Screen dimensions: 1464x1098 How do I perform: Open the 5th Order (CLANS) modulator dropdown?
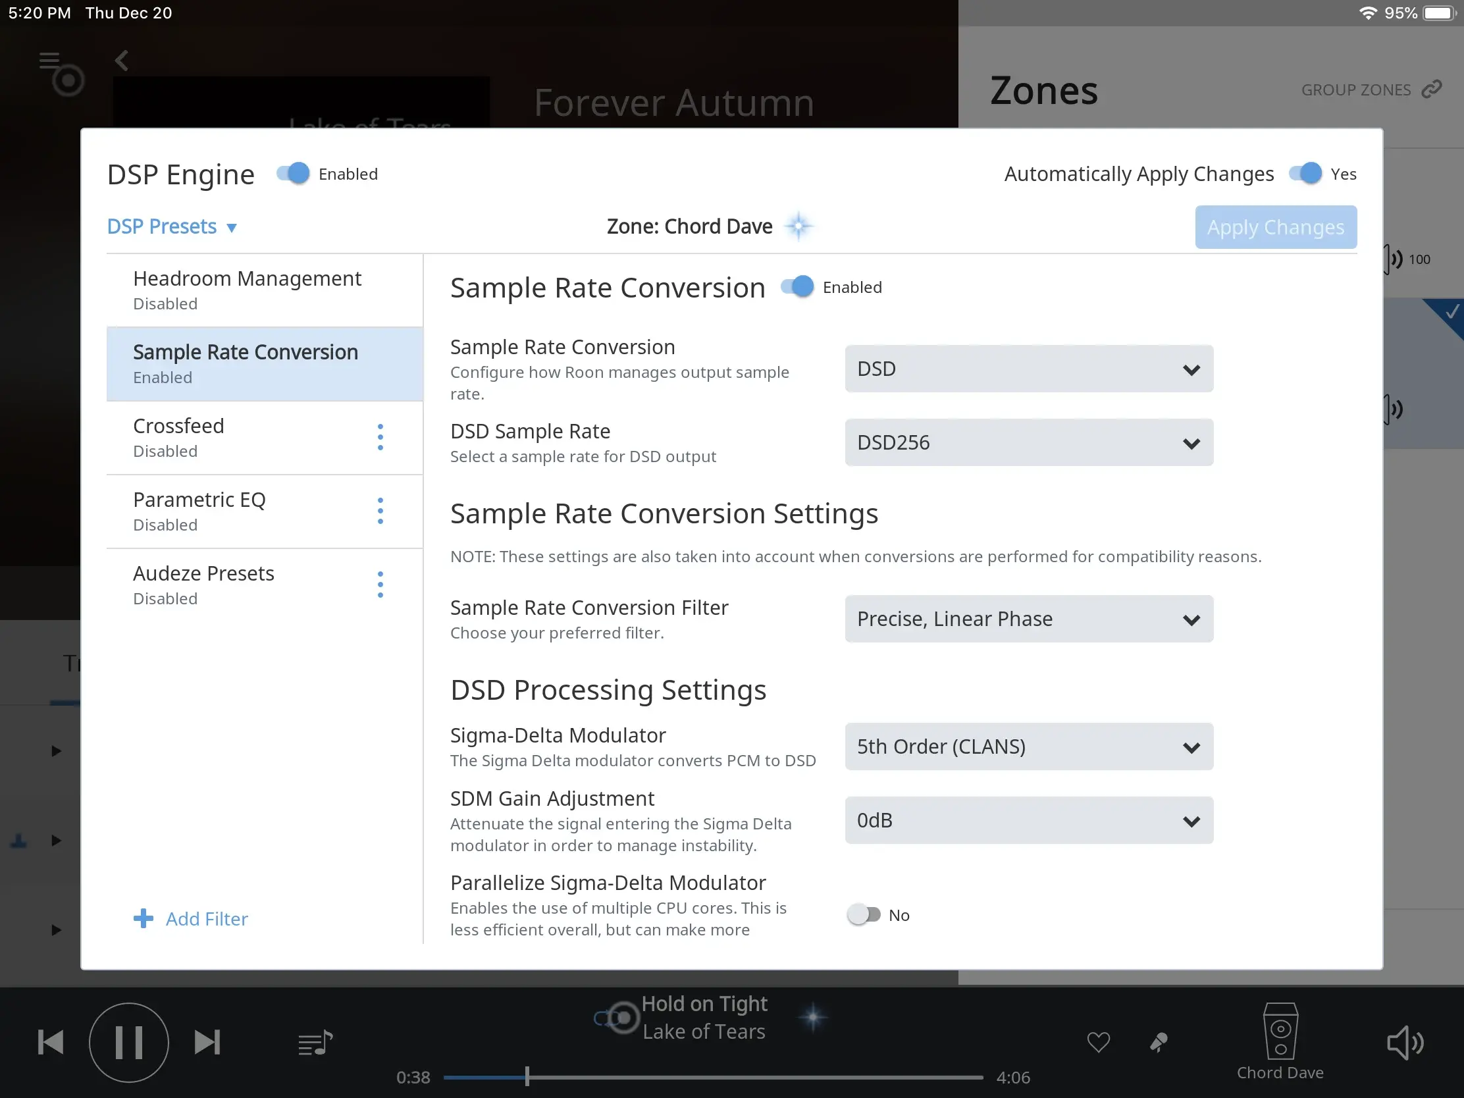click(x=1028, y=746)
